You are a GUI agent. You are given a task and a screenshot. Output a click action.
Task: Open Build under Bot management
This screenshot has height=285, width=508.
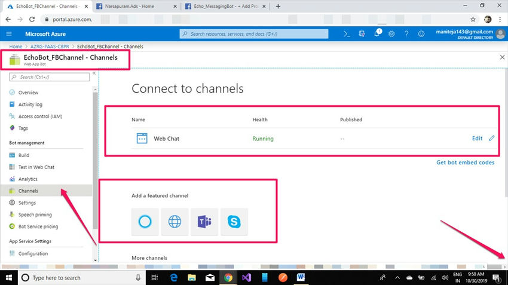(24, 155)
